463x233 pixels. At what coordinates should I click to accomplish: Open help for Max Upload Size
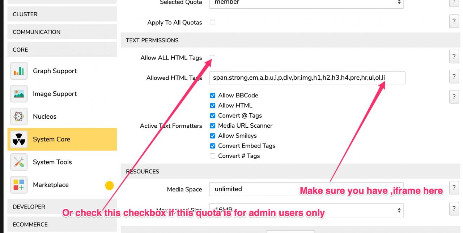pyautogui.click(x=454, y=208)
